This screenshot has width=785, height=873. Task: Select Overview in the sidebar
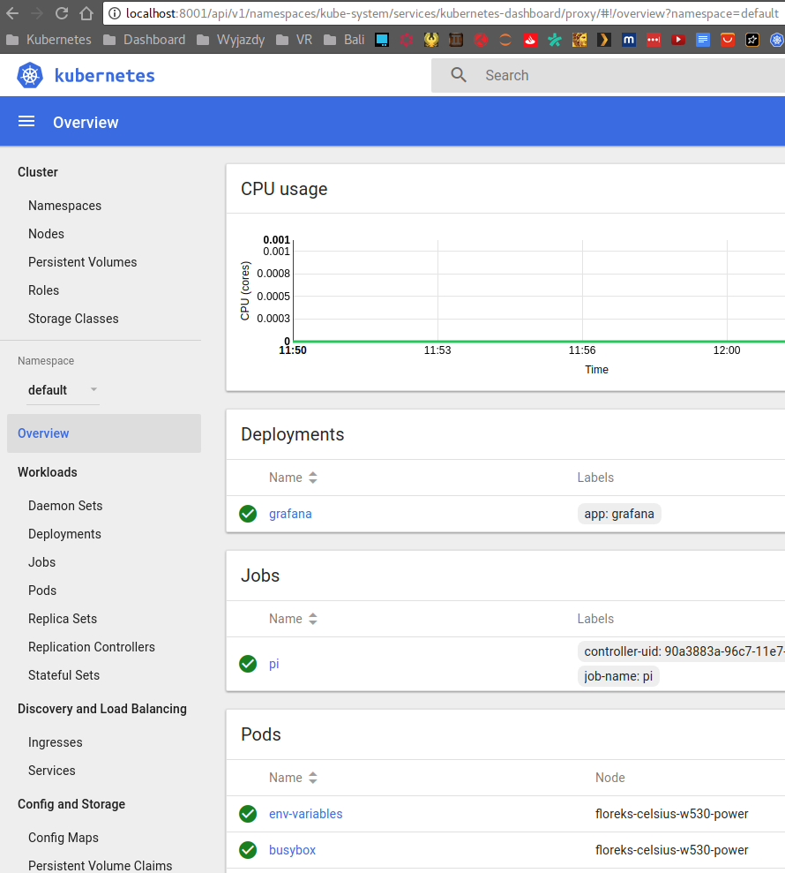[x=104, y=433]
